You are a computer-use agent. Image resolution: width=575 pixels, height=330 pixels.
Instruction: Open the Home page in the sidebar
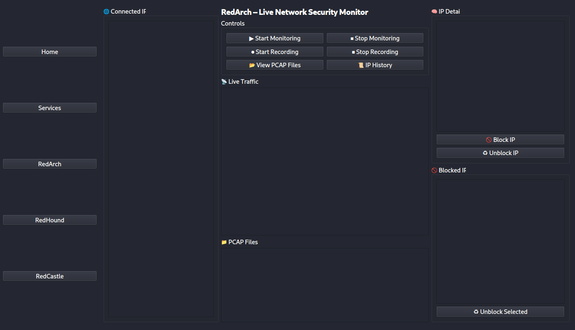coord(50,52)
